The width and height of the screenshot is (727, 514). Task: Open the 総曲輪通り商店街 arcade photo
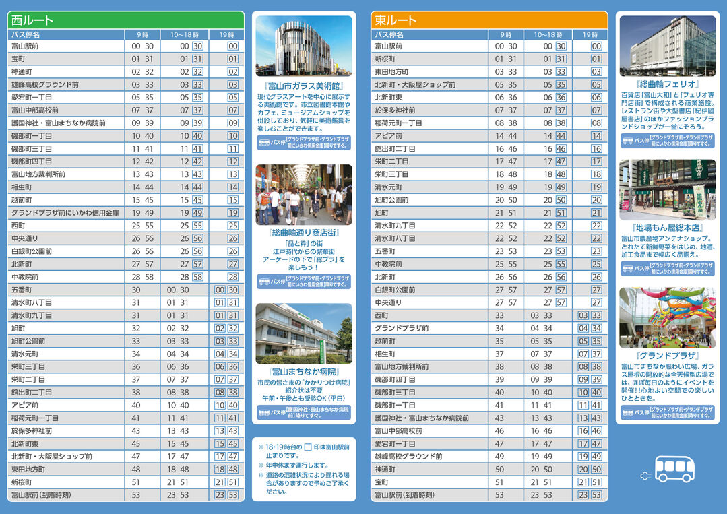(x=303, y=195)
